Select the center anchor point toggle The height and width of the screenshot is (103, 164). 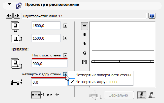[x=36, y=95]
